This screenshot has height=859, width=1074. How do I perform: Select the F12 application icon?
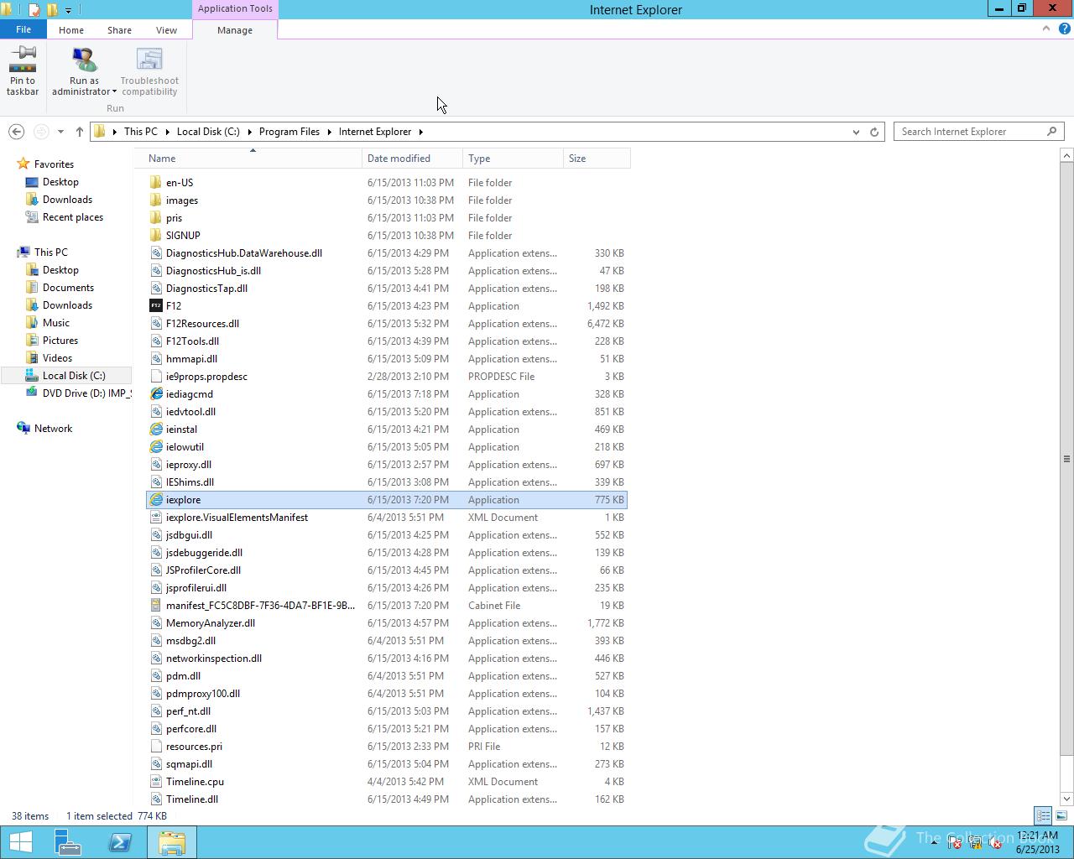(156, 306)
